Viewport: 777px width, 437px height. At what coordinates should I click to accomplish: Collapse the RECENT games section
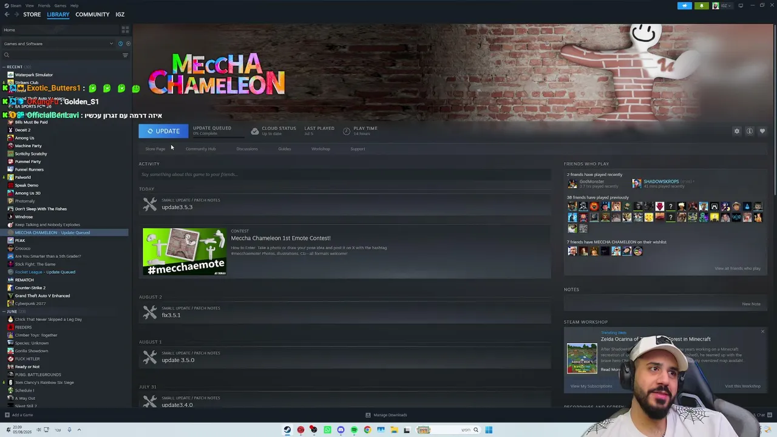pyautogui.click(x=4, y=67)
